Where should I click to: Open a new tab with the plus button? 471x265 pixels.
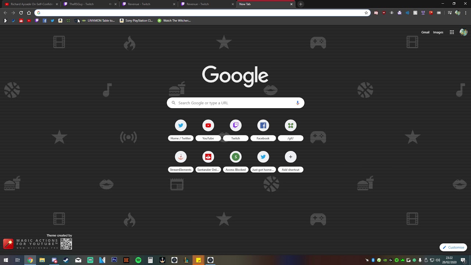(x=301, y=4)
